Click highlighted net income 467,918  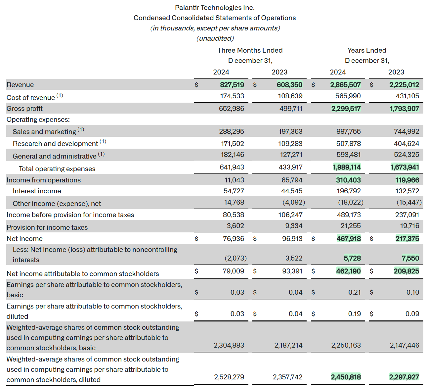tap(349, 239)
